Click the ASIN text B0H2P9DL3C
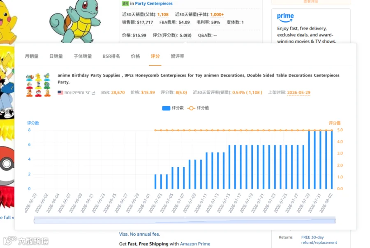Viewport: 370px width, 248px height. 77,93
